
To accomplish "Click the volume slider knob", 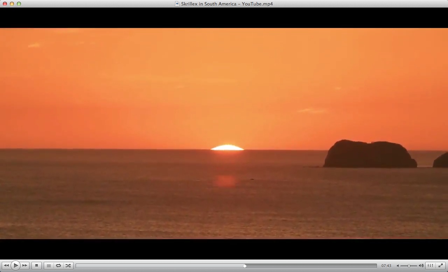I will [409, 266].
